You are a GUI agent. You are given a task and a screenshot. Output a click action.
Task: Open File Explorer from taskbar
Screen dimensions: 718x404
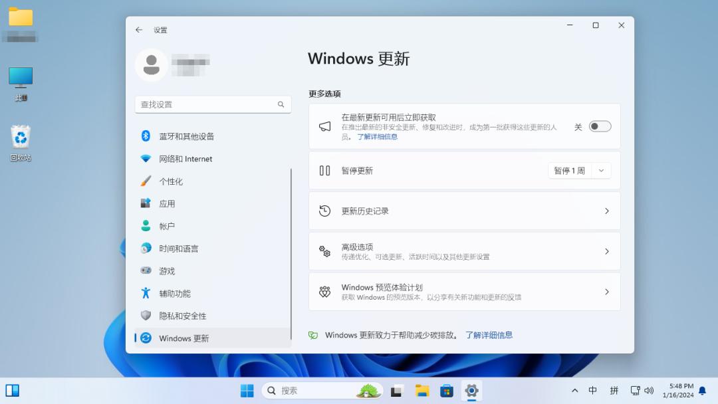pyautogui.click(x=421, y=391)
